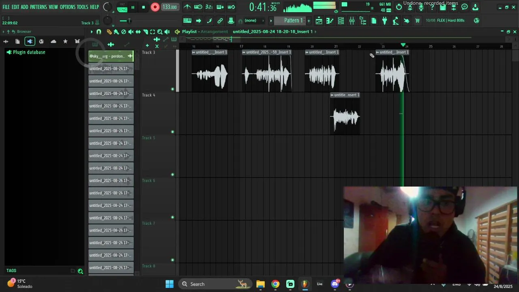Screen dimensions: 519x292
Task: Open the Playlist view icon
Action: click(x=319, y=21)
